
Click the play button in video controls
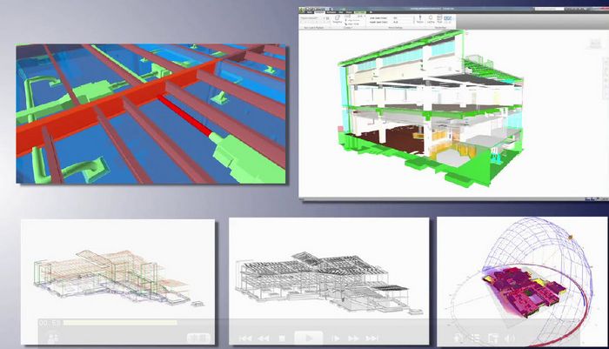coord(309,338)
